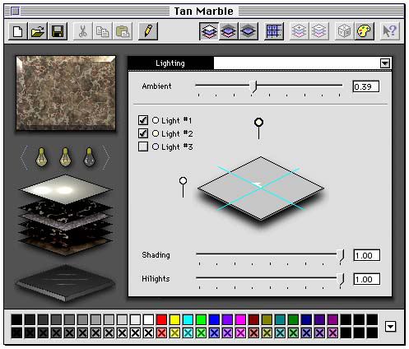Pick the red color swatch

161,319
